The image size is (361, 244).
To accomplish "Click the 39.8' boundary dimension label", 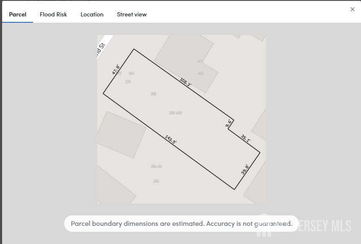I will coord(245,169).
